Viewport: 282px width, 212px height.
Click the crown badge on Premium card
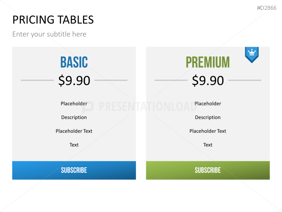pos(252,54)
